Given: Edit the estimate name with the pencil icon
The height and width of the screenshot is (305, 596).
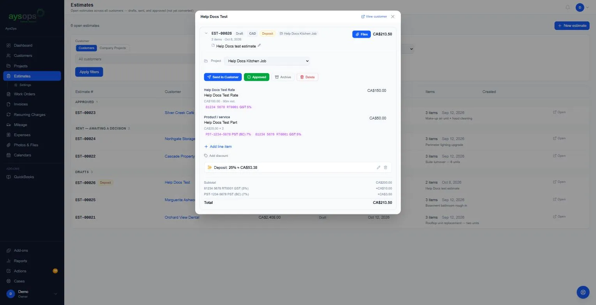Looking at the screenshot, I should (259, 46).
